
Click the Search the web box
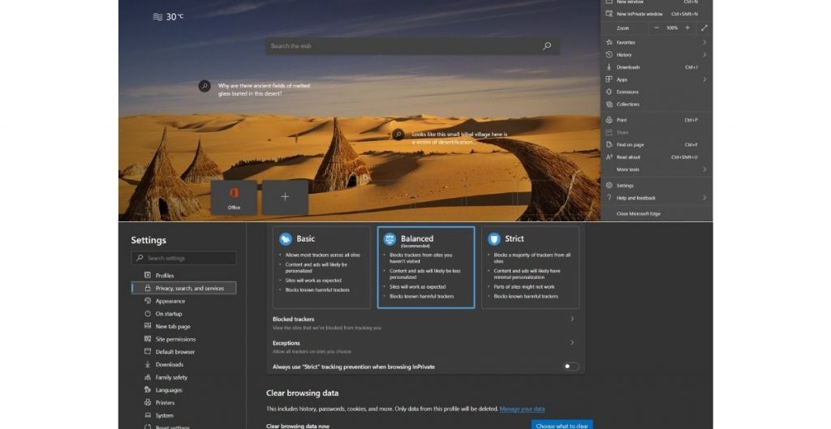[x=402, y=46]
